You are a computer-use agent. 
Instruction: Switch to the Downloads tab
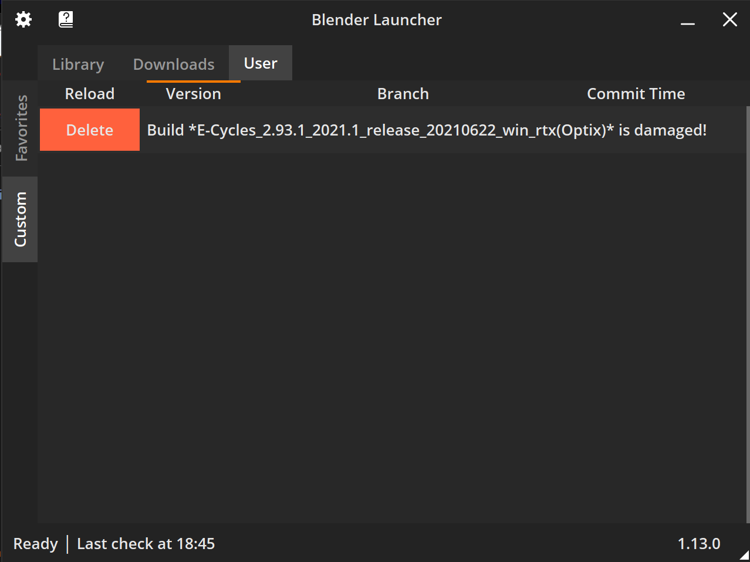pos(174,64)
